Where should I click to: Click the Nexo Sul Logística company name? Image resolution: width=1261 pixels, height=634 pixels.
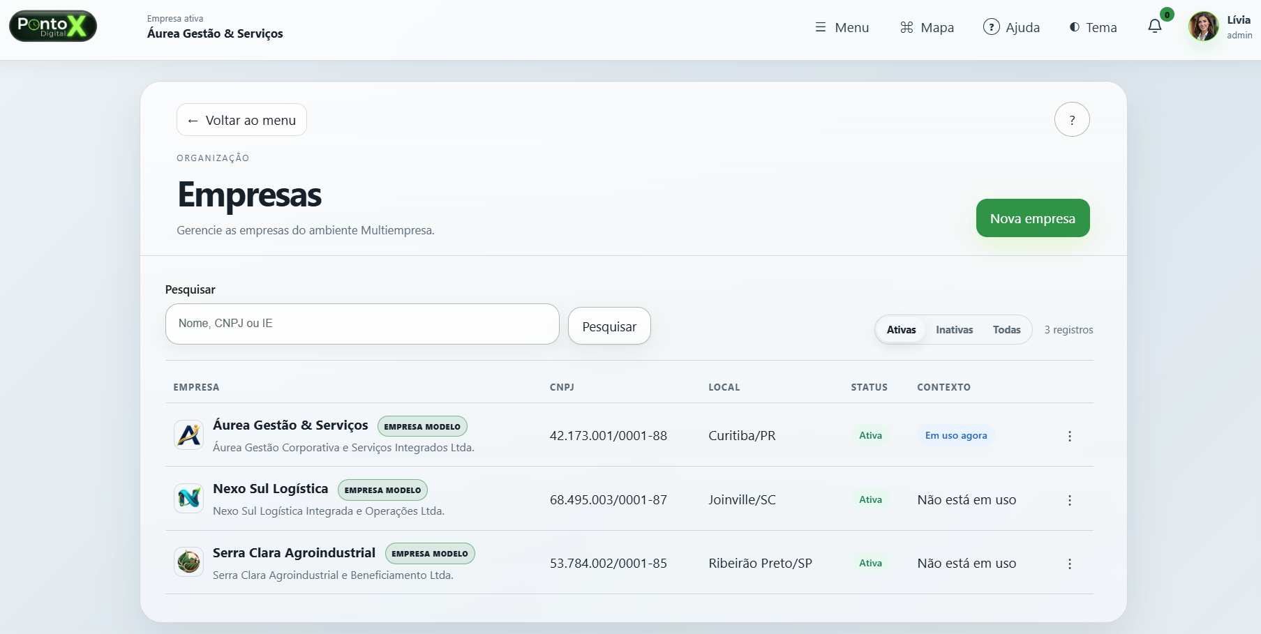click(270, 489)
